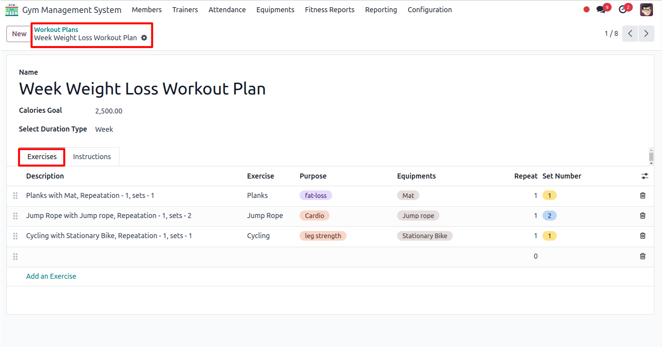Viewport: 662px width, 347px height.
Task: Open the user avatar menu
Action: (x=646, y=10)
